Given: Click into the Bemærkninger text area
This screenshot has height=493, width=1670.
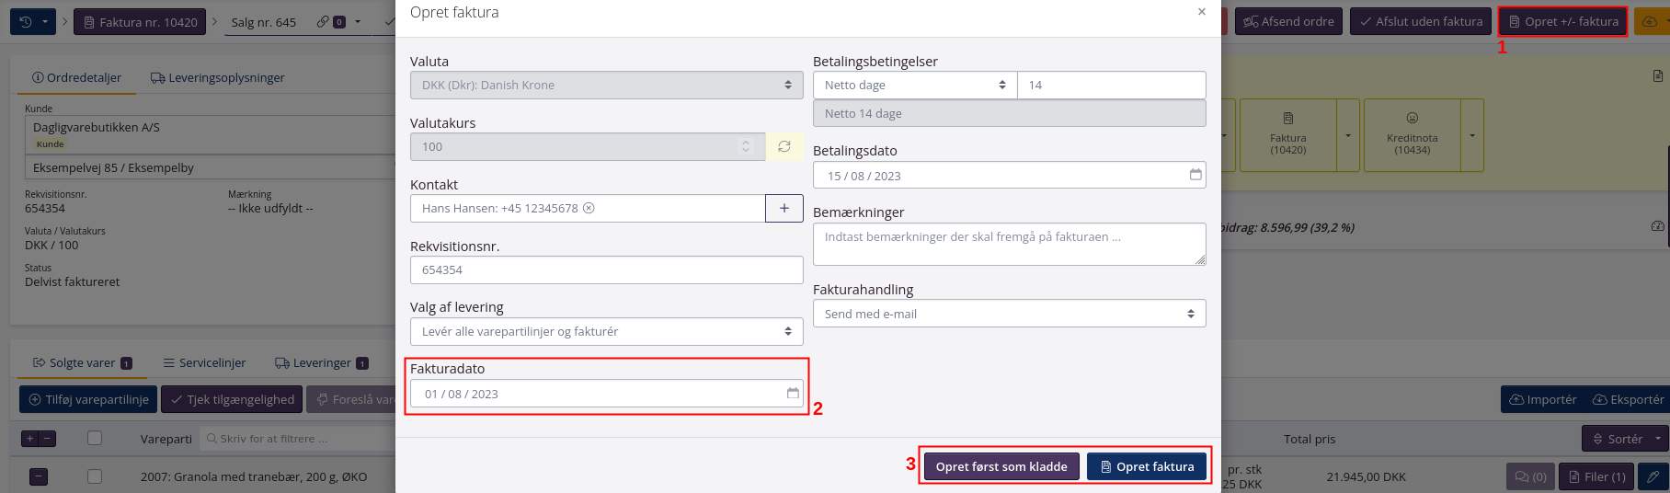Looking at the screenshot, I should pyautogui.click(x=1009, y=244).
